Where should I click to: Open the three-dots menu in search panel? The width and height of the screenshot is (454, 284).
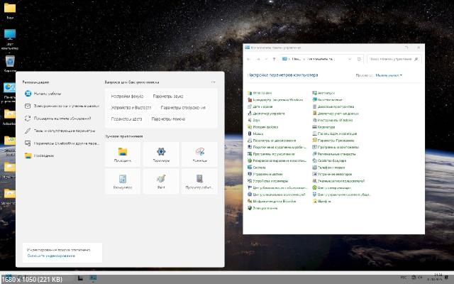point(213,83)
